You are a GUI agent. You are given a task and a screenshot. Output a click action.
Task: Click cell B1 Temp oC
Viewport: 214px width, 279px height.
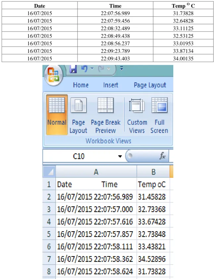[x=153, y=184]
